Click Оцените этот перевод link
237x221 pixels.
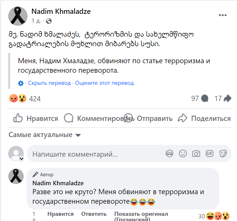click(x=104, y=83)
